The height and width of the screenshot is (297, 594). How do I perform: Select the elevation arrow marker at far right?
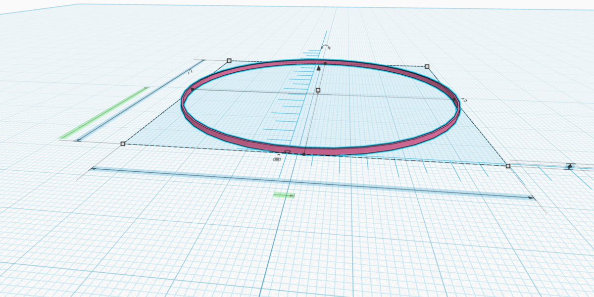(x=570, y=166)
